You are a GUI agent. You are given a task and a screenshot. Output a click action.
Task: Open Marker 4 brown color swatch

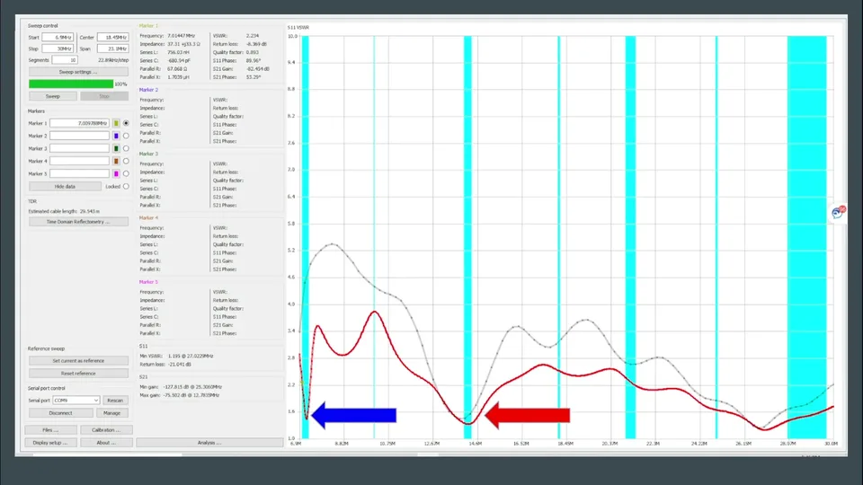tap(116, 161)
